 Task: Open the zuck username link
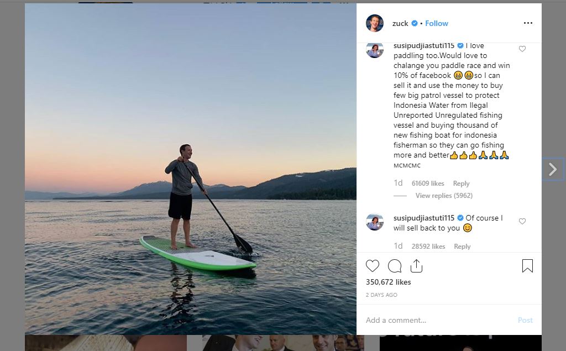(x=400, y=23)
